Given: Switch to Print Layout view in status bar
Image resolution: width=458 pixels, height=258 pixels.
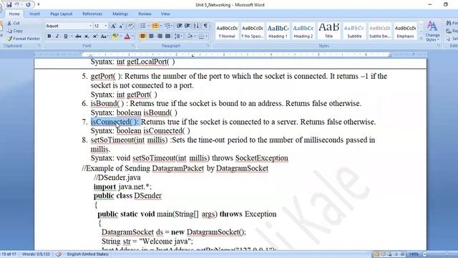Looking at the screenshot, I should [377, 254].
